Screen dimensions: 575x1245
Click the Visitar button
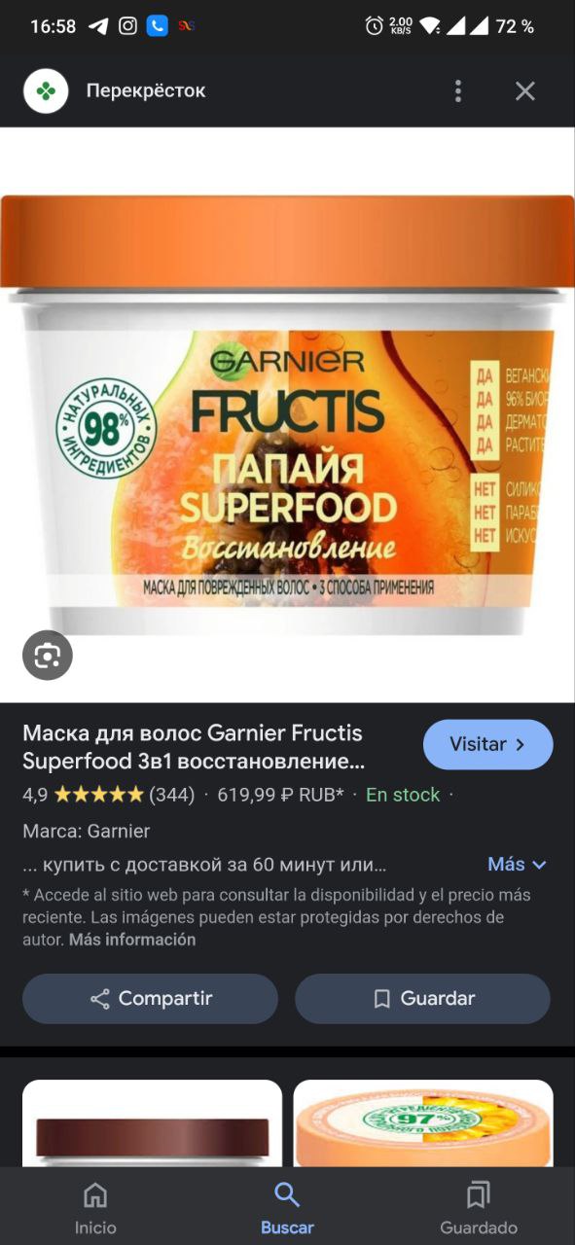(x=488, y=745)
